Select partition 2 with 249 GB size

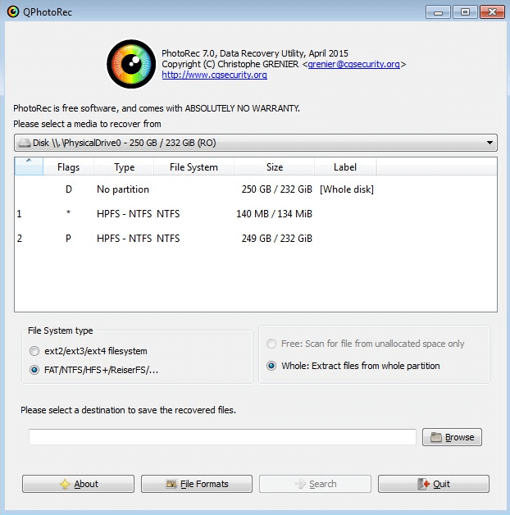coord(256,239)
